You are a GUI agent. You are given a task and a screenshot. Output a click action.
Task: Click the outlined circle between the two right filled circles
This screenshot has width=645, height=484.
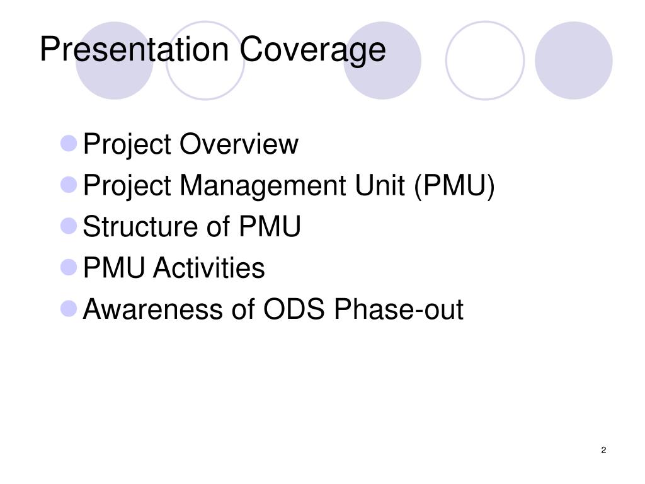click(x=485, y=60)
